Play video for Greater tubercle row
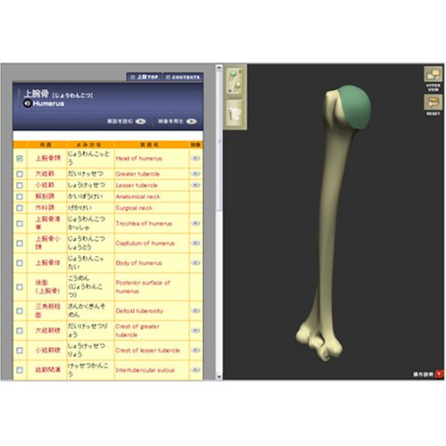446x446 pixels. click(x=195, y=173)
